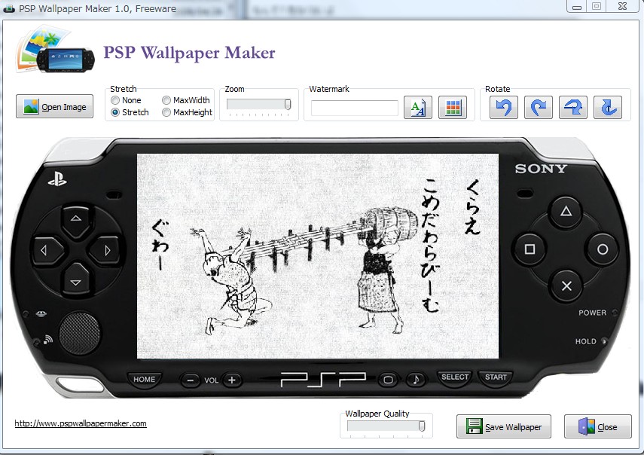Click the Zoom slider handle
This screenshot has width=644, height=455.
(x=288, y=104)
